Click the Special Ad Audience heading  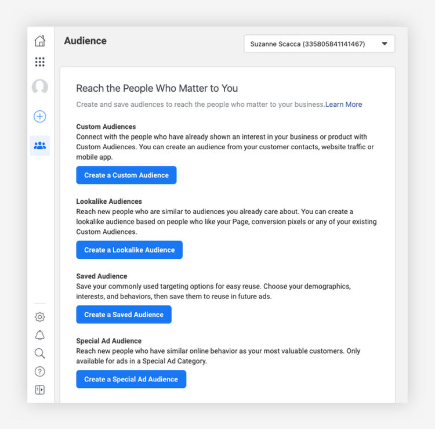tap(109, 341)
